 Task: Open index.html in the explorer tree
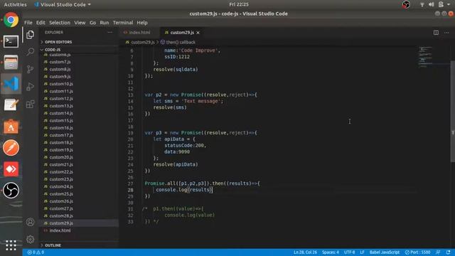tap(60, 230)
